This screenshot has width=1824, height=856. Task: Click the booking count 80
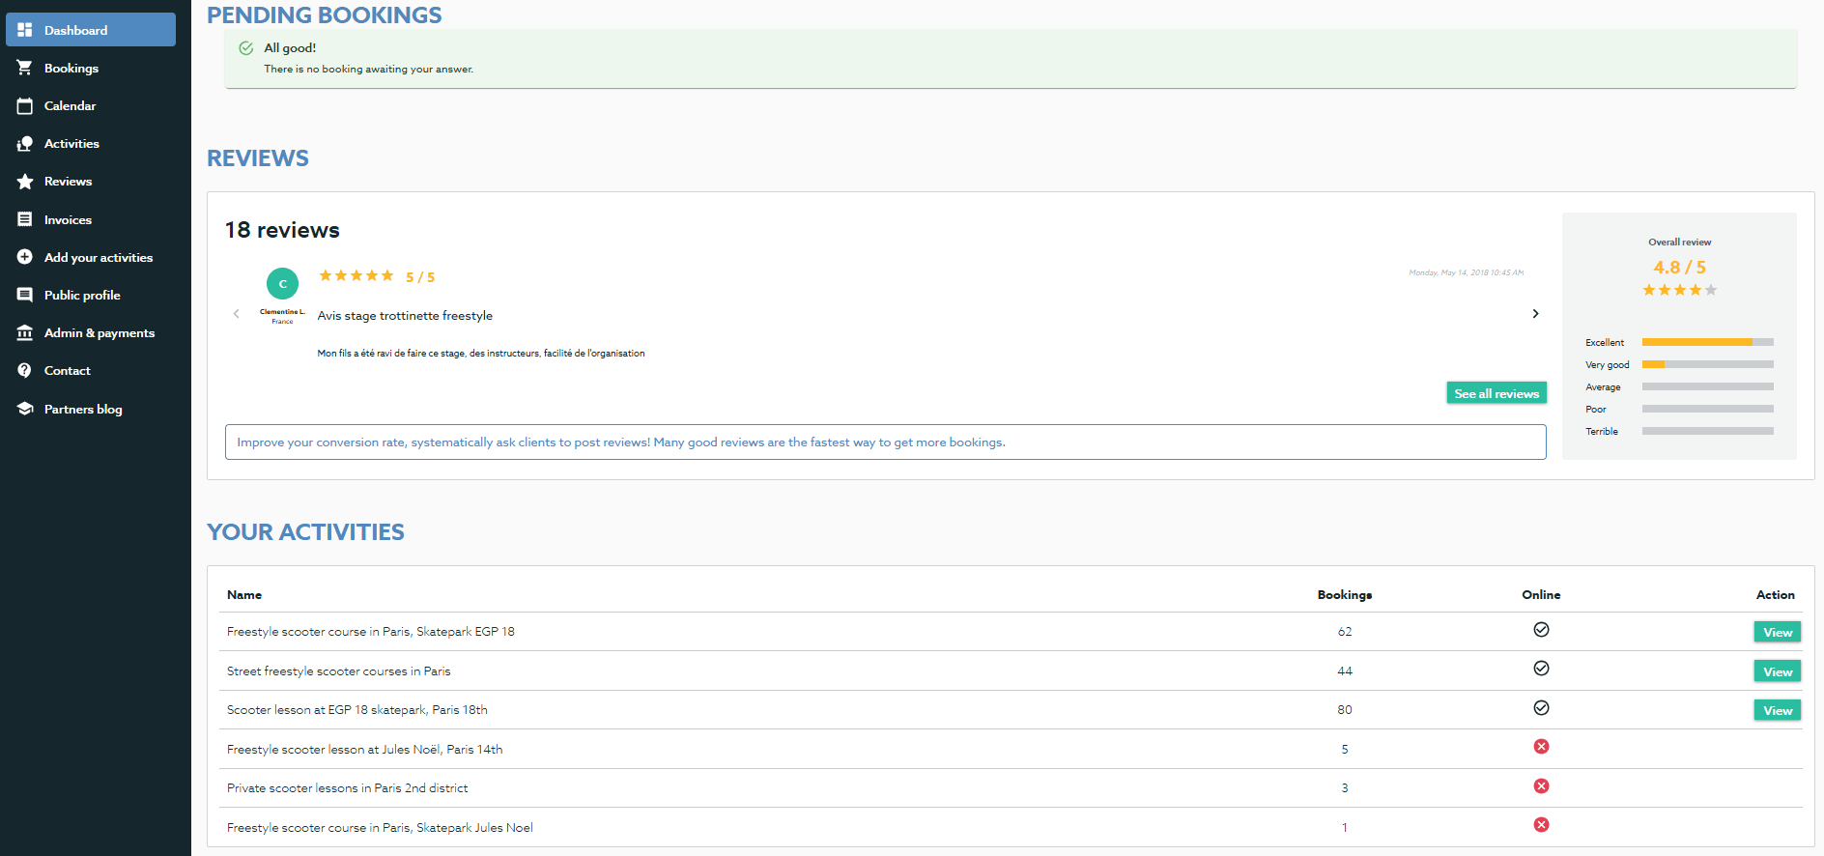click(1344, 710)
